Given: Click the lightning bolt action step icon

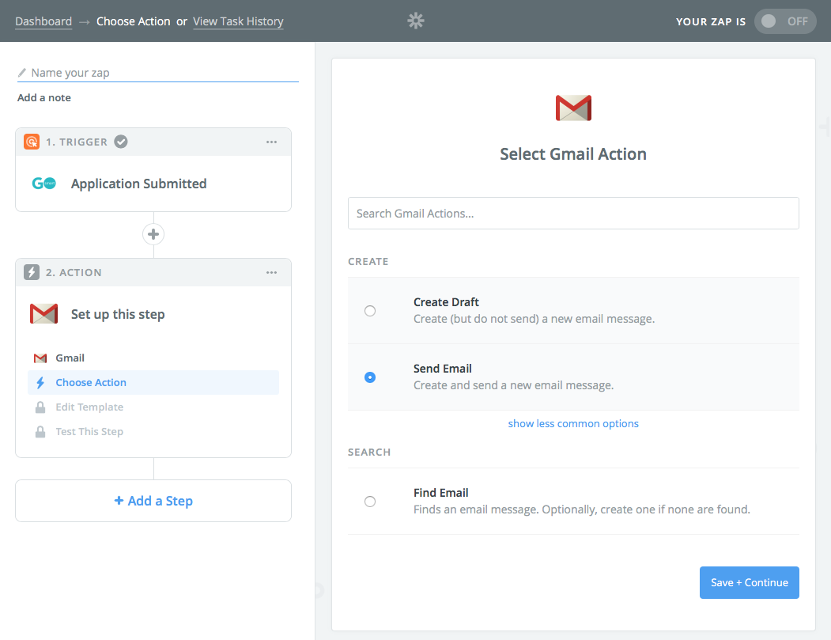Looking at the screenshot, I should pyautogui.click(x=32, y=272).
